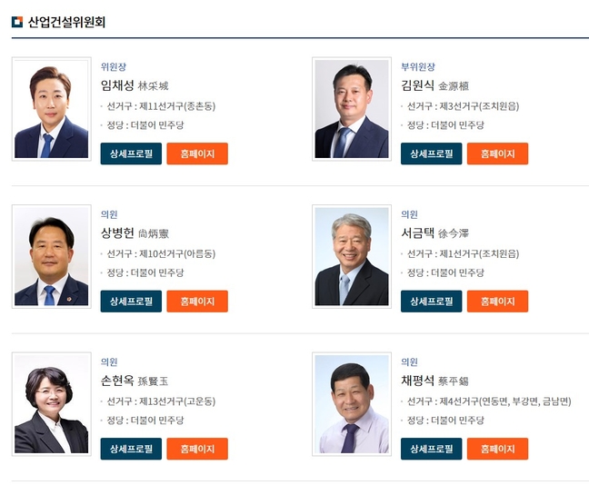Click the 산업건설위원회 section title
Screen dimensions: 589x485
pyautogui.click(x=66, y=22)
